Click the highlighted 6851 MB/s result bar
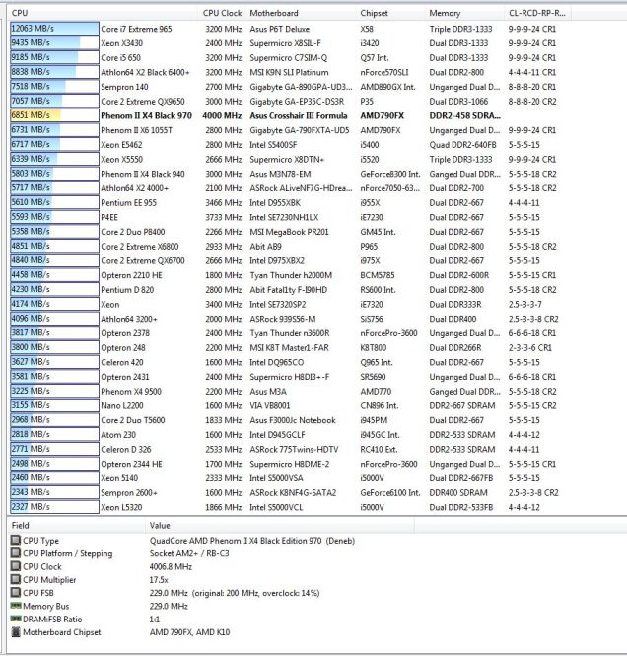The width and height of the screenshot is (627, 656). (54, 115)
